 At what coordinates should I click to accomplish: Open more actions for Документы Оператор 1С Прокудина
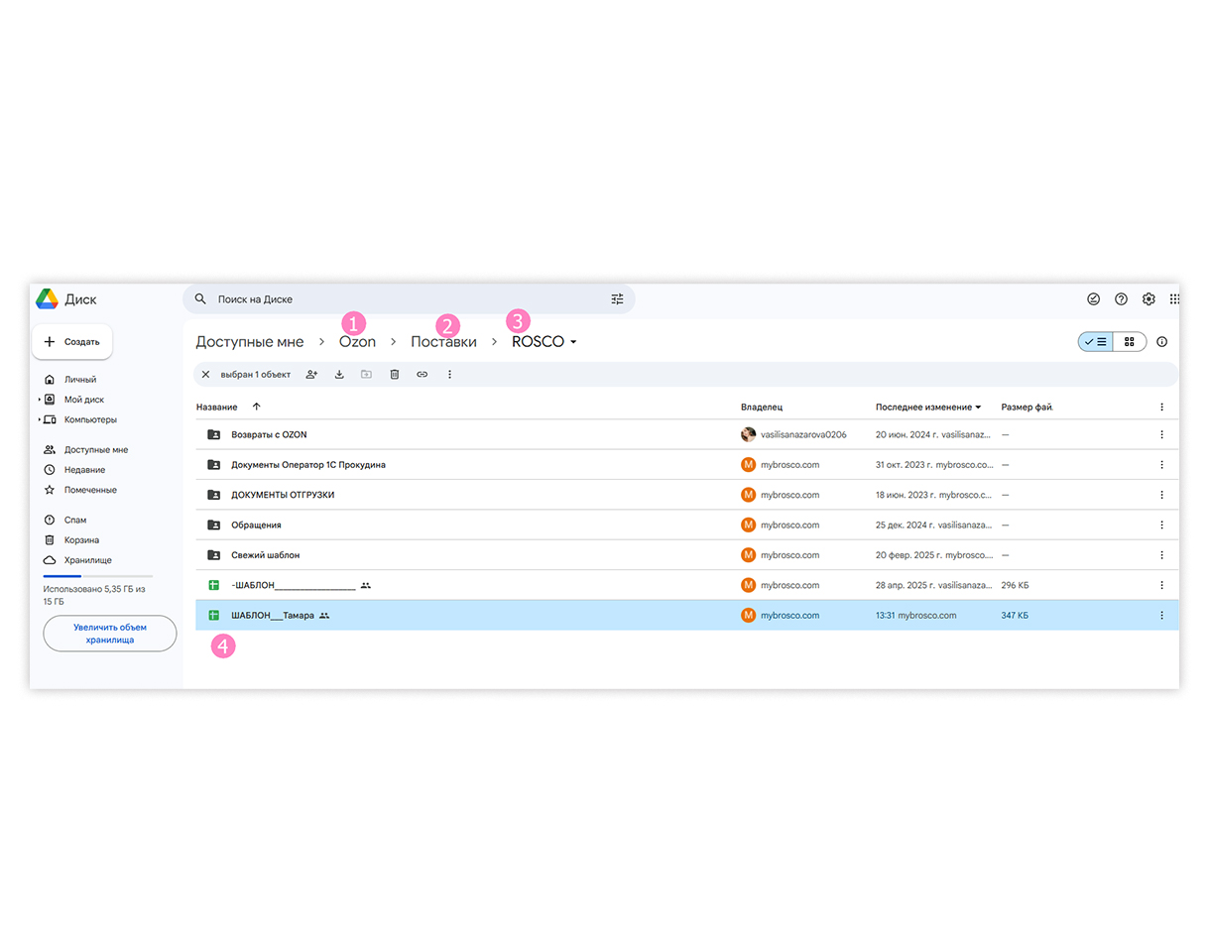point(1161,464)
